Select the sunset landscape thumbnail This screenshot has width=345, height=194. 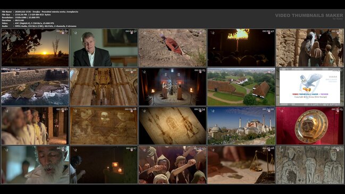35,48
